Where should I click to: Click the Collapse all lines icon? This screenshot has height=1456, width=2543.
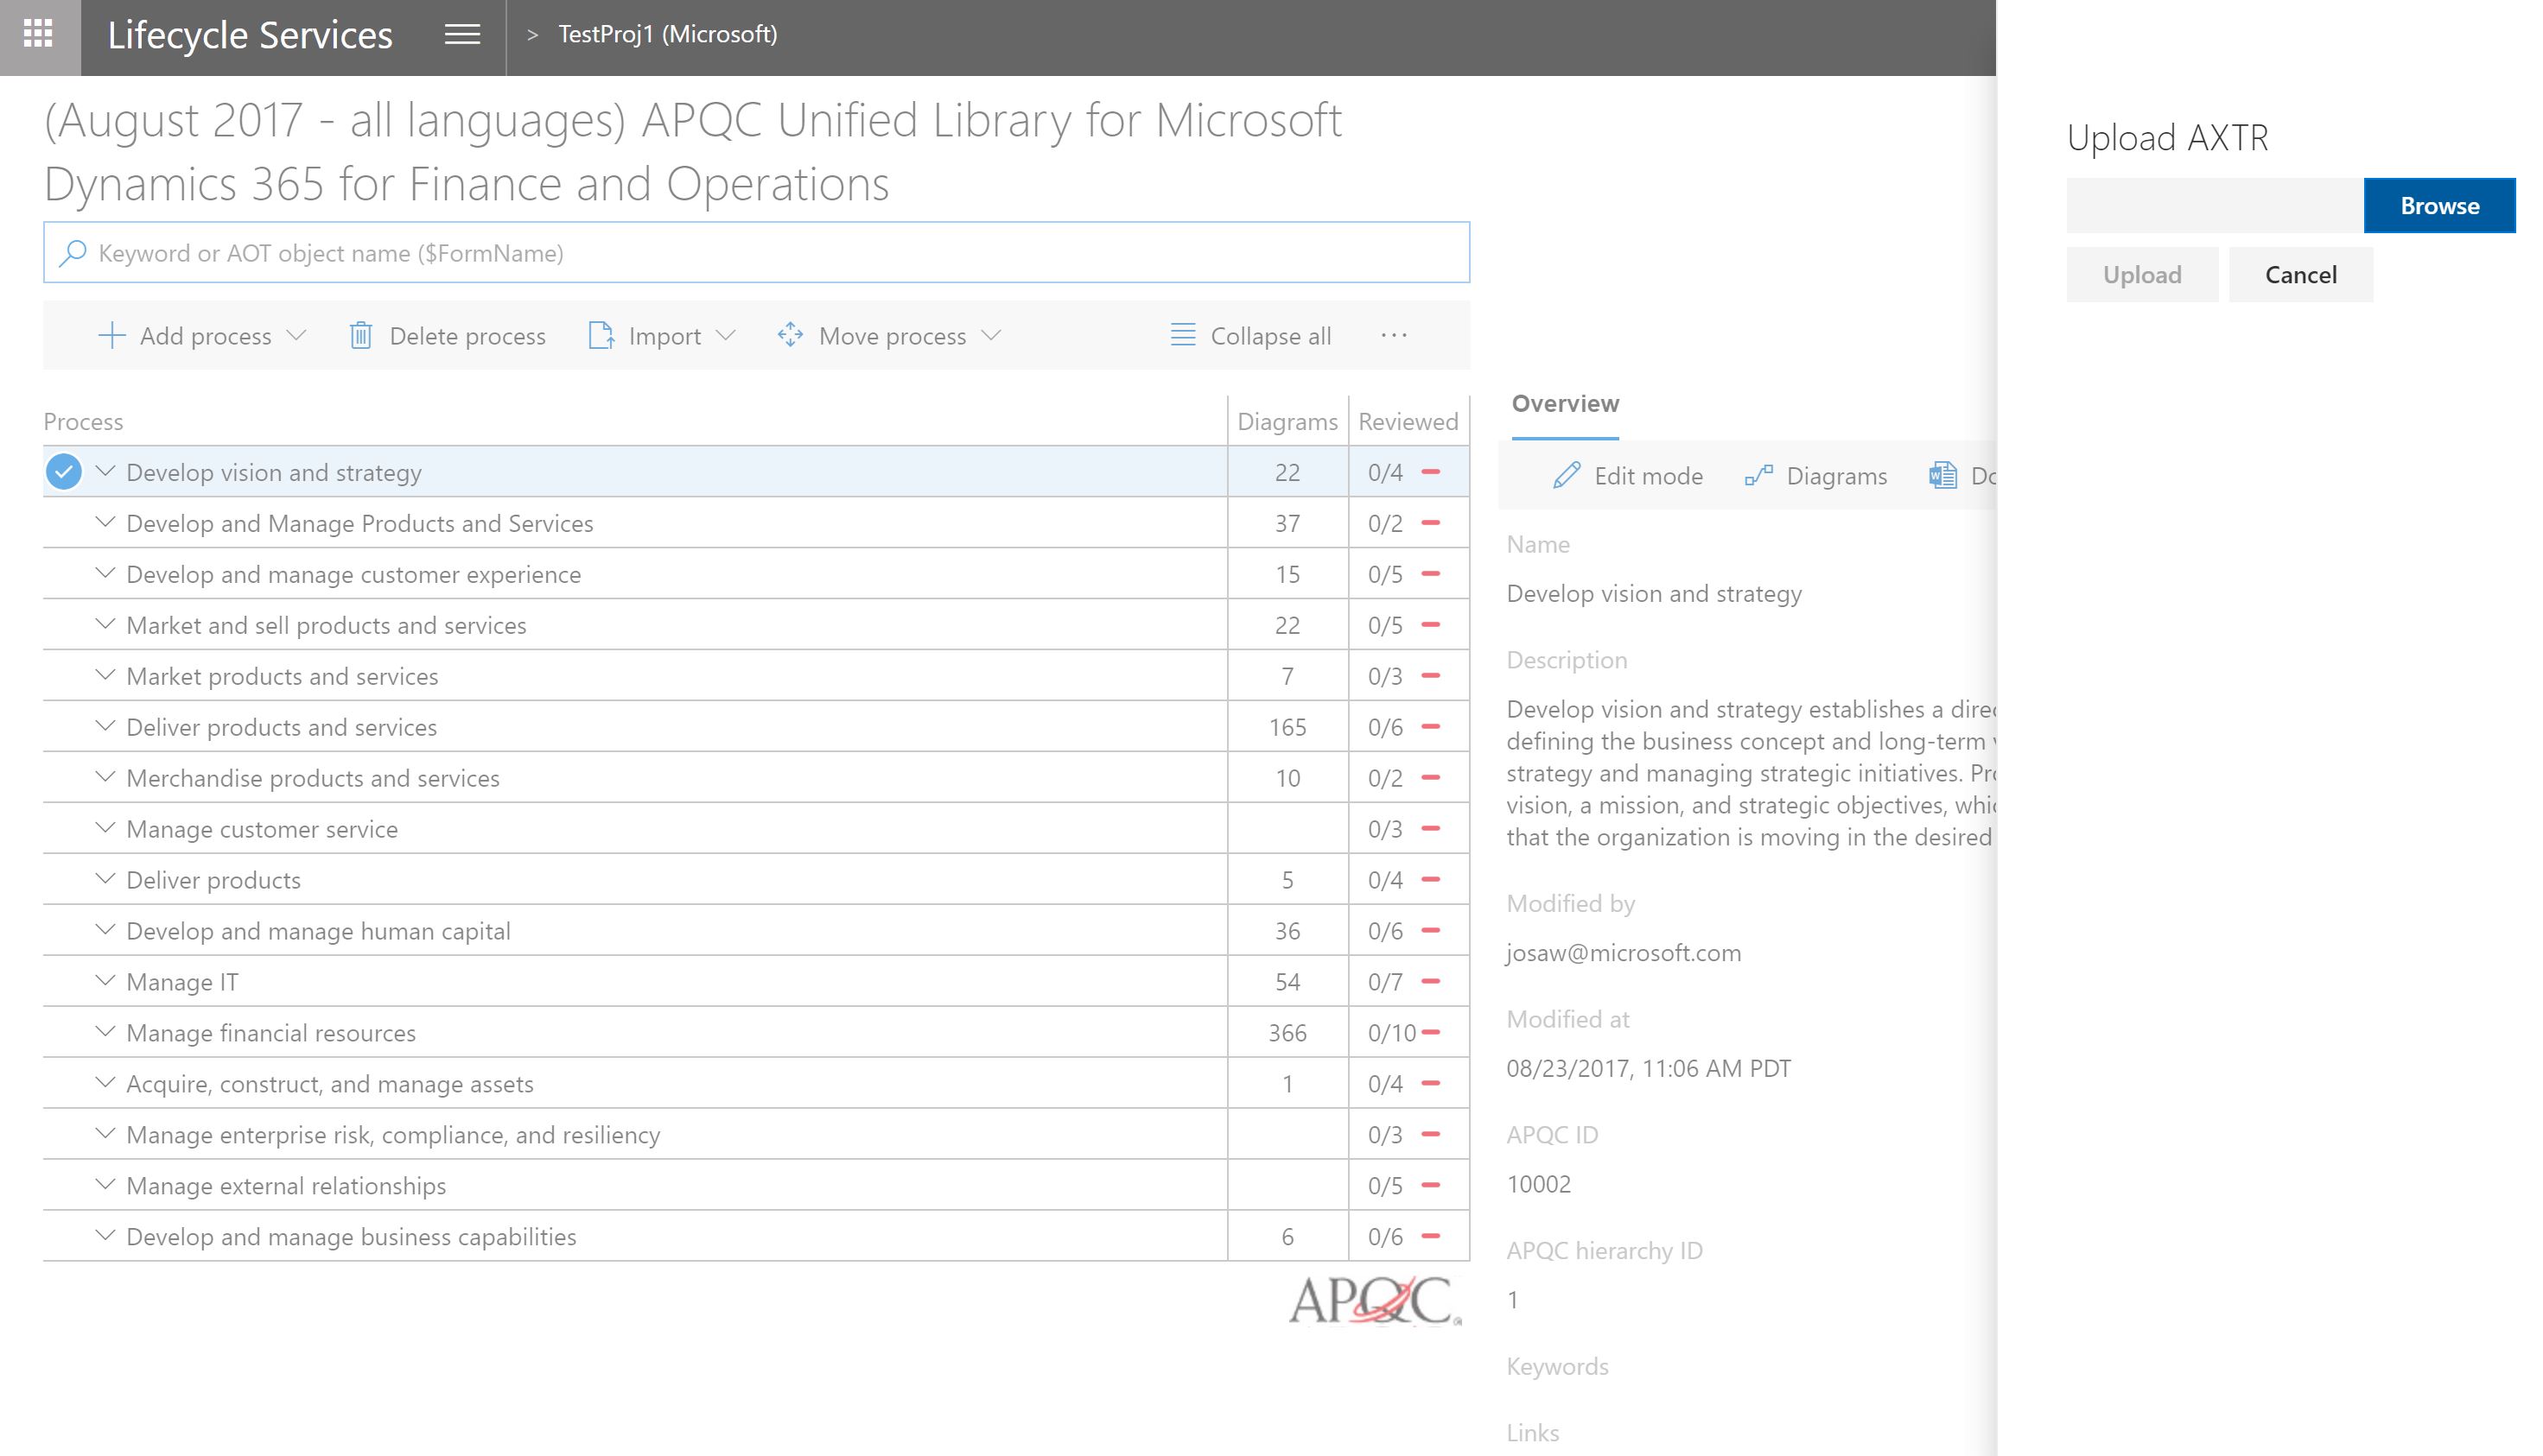(1182, 335)
